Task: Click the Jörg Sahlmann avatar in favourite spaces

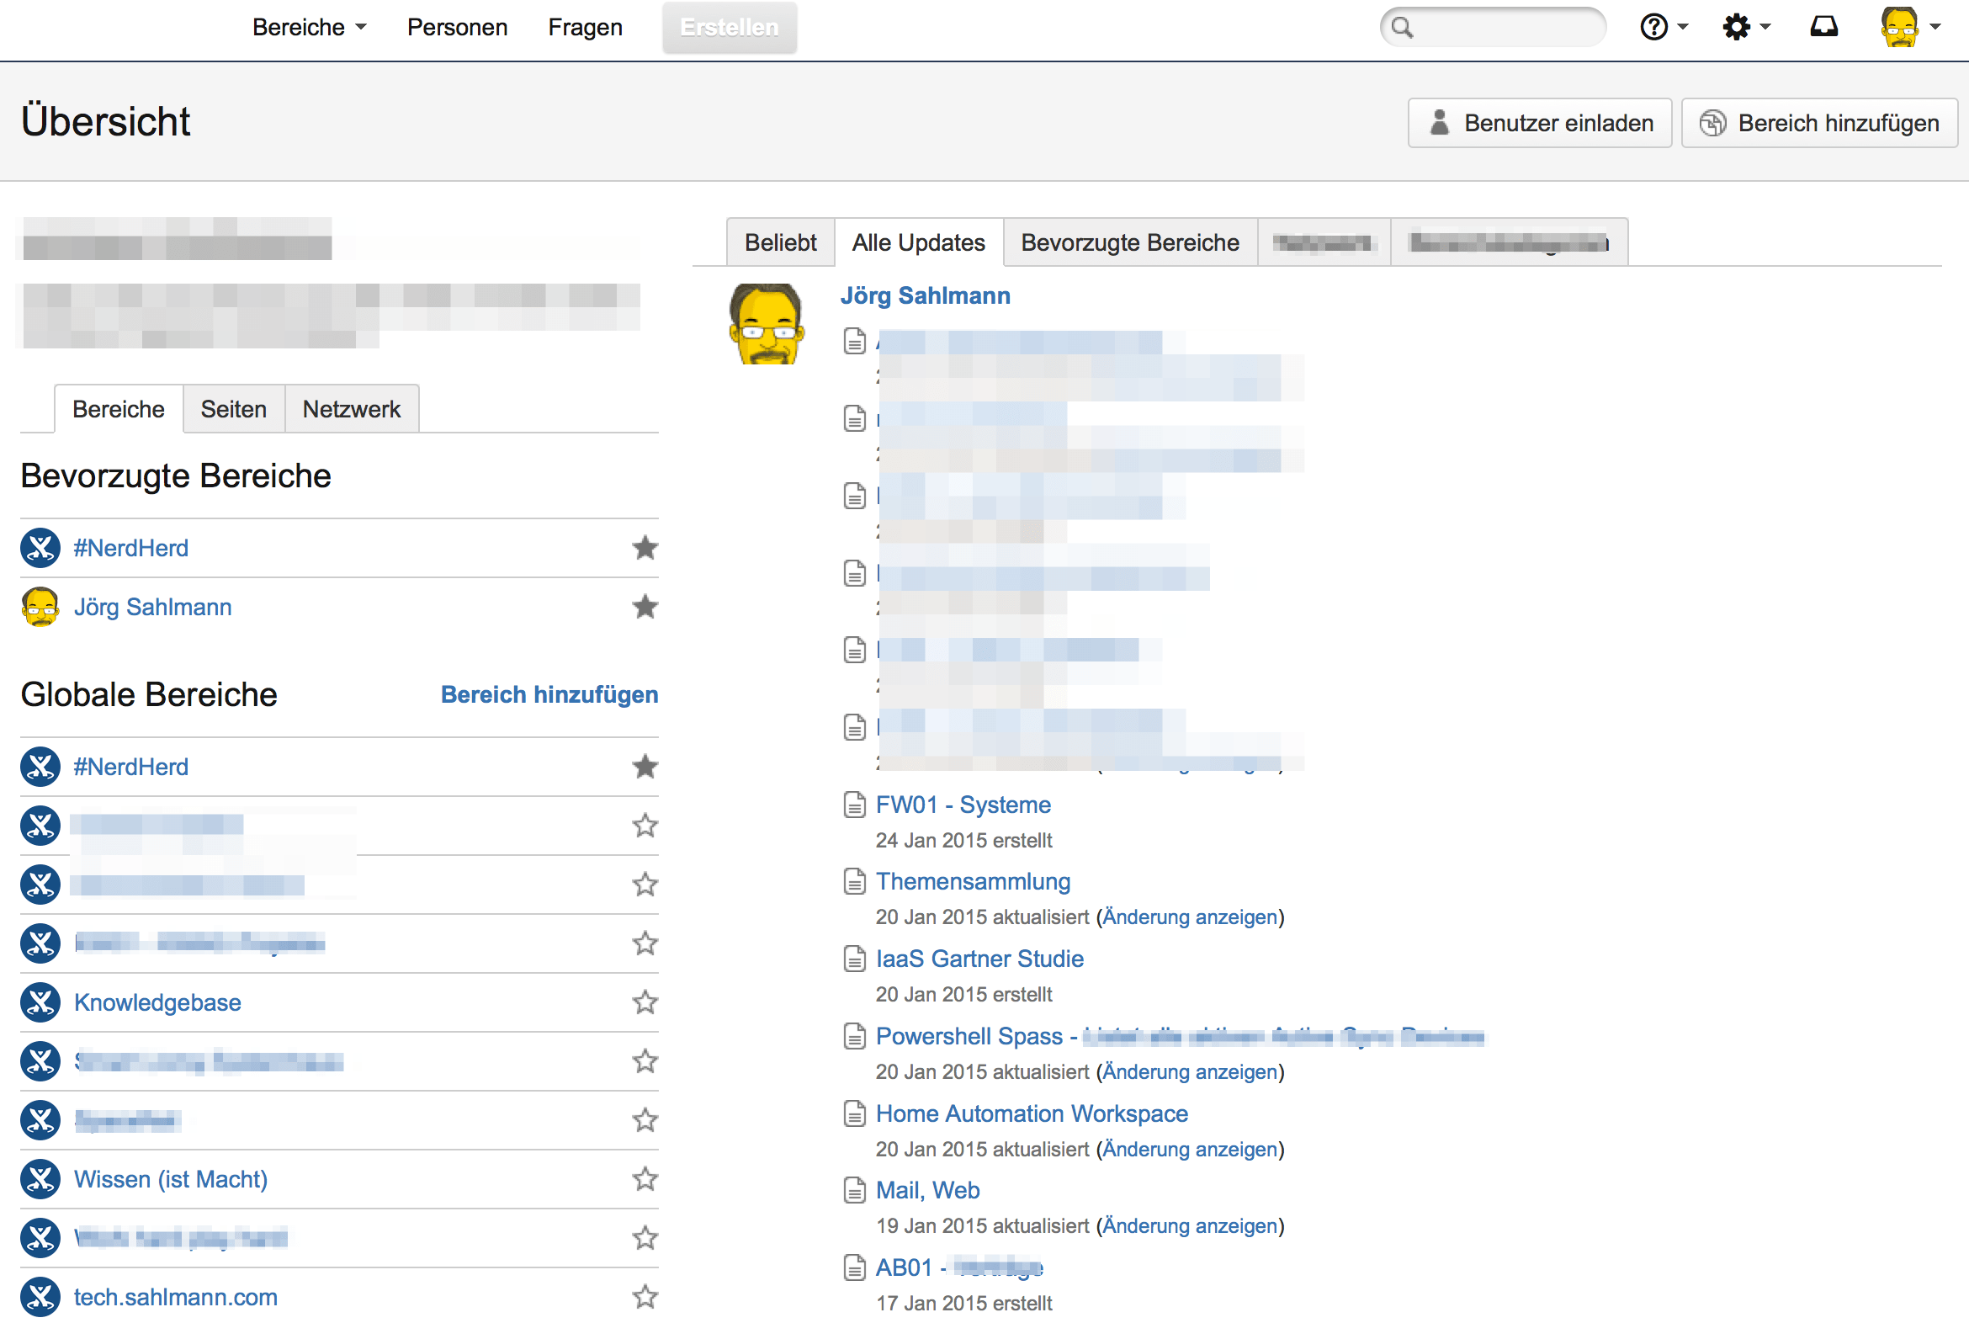Action: click(40, 607)
